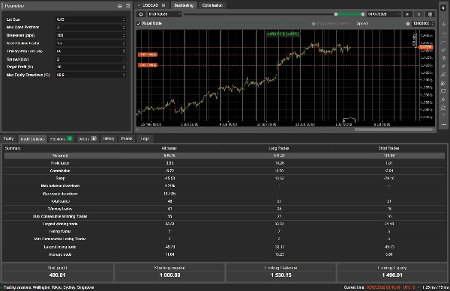Adjust the Spread (pips) stepper arrows
This screenshot has height=291, width=450.
[124, 59]
